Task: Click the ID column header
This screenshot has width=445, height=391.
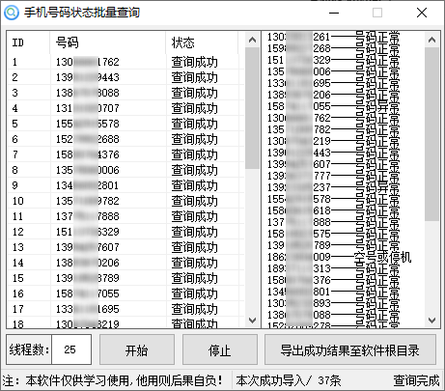Action: click(28, 42)
